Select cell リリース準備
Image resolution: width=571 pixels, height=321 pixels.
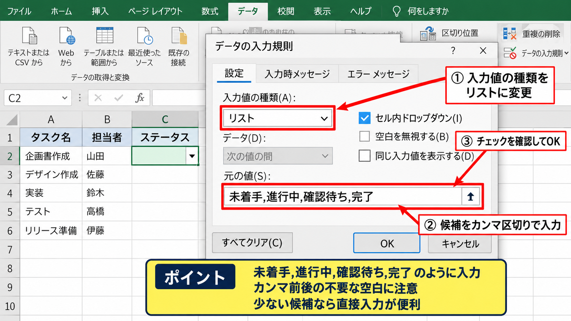[x=51, y=230]
